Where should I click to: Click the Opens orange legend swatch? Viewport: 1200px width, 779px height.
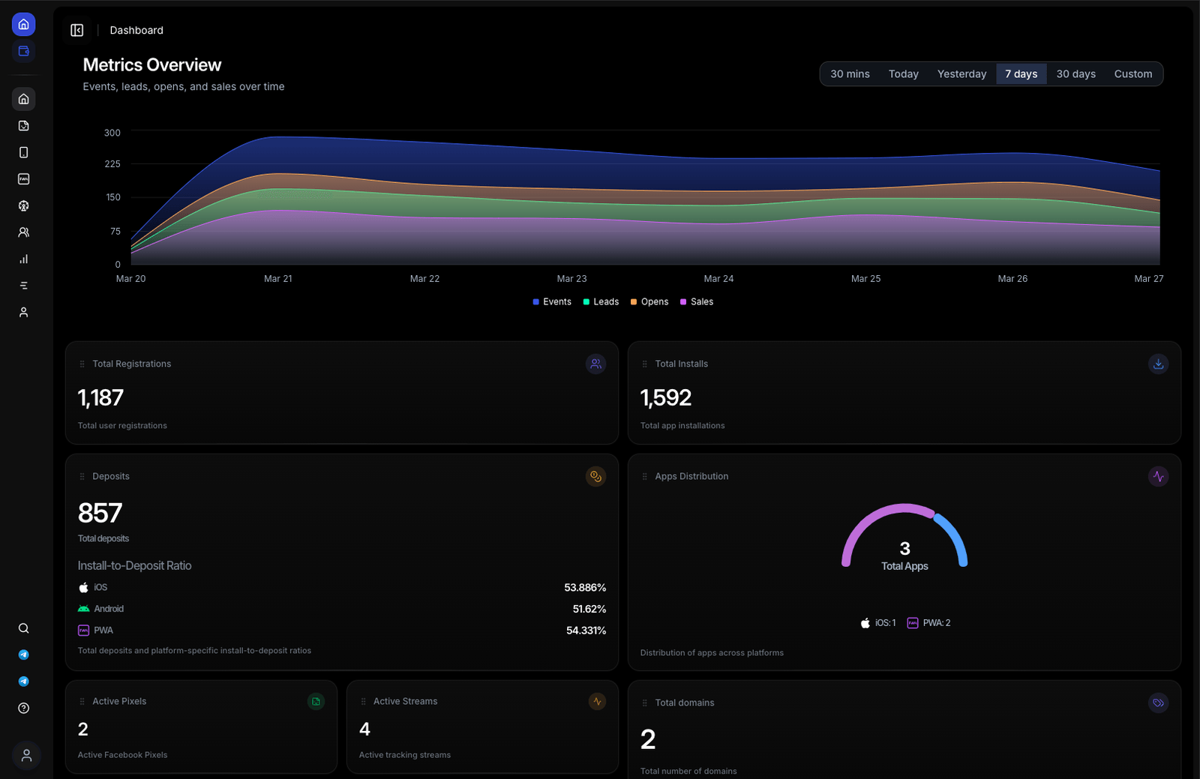click(634, 302)
